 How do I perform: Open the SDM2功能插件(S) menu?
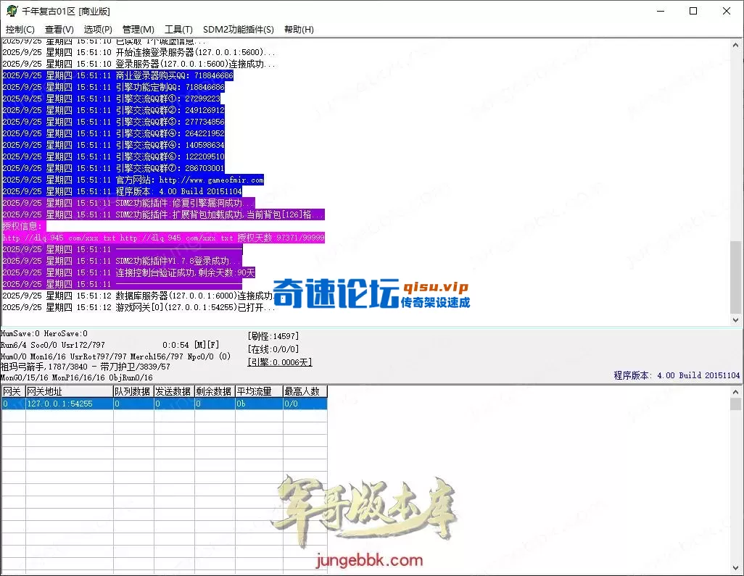click(238, 30)
